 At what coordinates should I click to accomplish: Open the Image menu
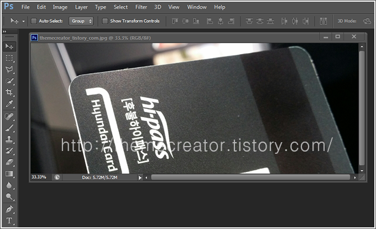tap(60, 7)
